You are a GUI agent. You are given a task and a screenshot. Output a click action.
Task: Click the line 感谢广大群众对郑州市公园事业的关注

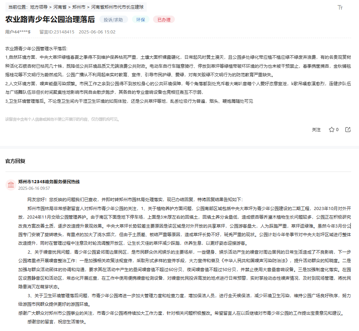coord(182,313)
